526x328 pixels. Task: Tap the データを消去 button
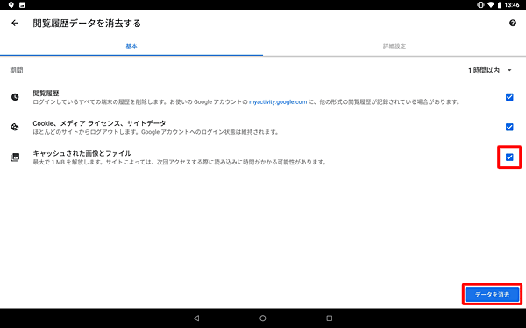click(x=492, y=295)
